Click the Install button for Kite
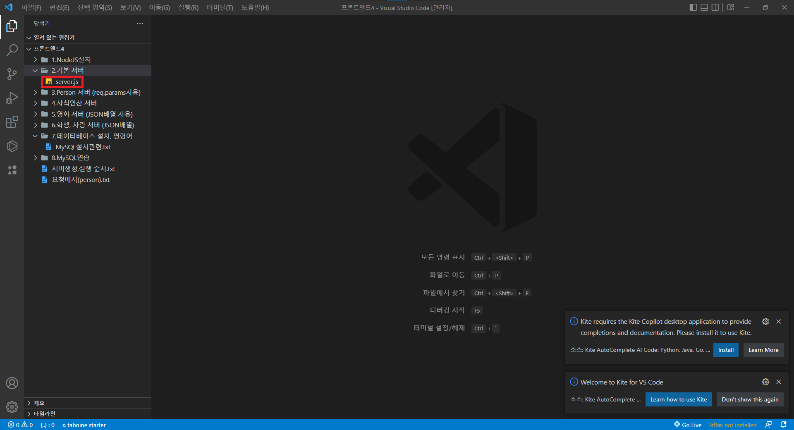Viewport: 794px width, 430px height. pos(726,350)
